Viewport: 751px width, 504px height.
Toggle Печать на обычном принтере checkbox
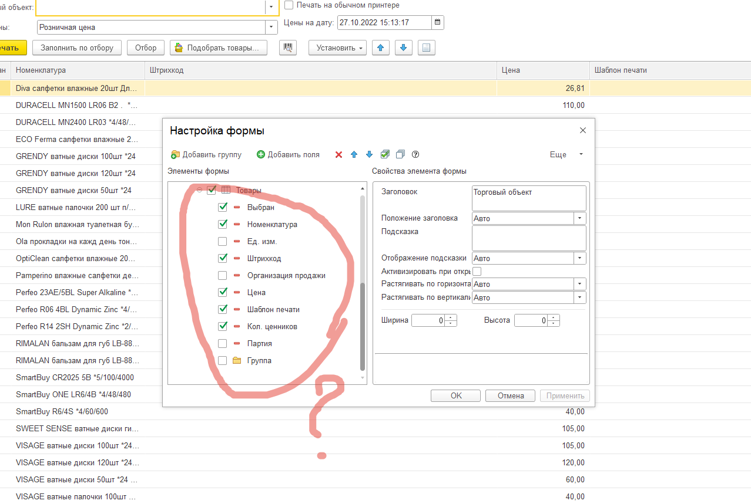tap(289, 5)
